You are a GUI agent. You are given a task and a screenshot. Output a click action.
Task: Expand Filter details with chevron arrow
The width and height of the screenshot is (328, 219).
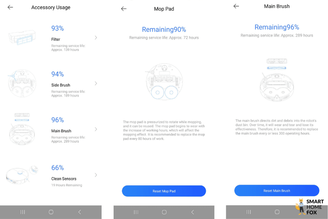[x=96, y=37]
